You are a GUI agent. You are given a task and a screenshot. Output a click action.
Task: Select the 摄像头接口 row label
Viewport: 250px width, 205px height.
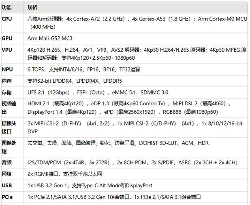pos(9,128)
